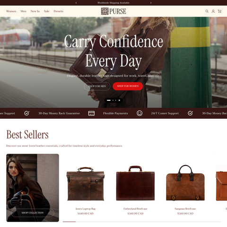Image resolution: width=227 pixels, height=227 pixels.
Task: Click the Shop For Men button
Action: pos(97,86)
